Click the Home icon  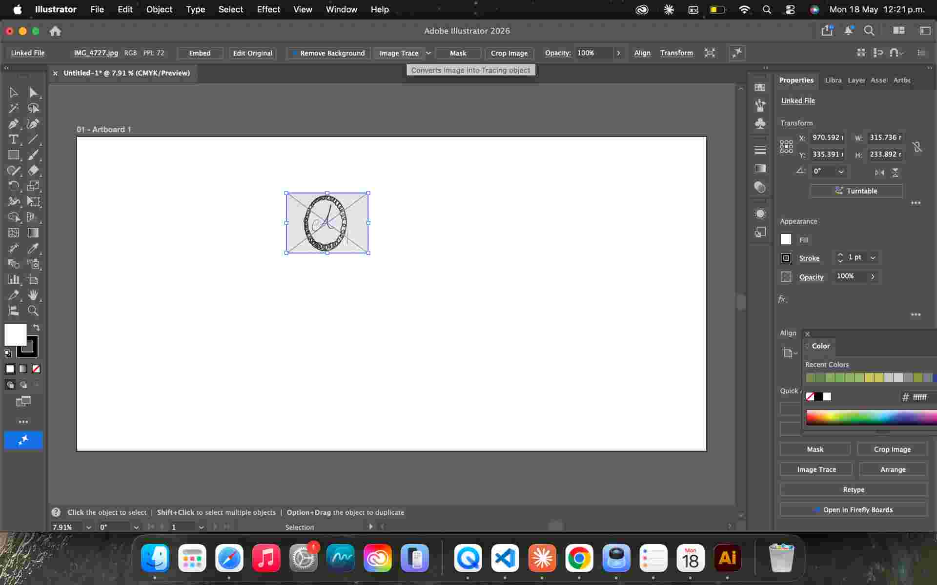tap(55, 31)
